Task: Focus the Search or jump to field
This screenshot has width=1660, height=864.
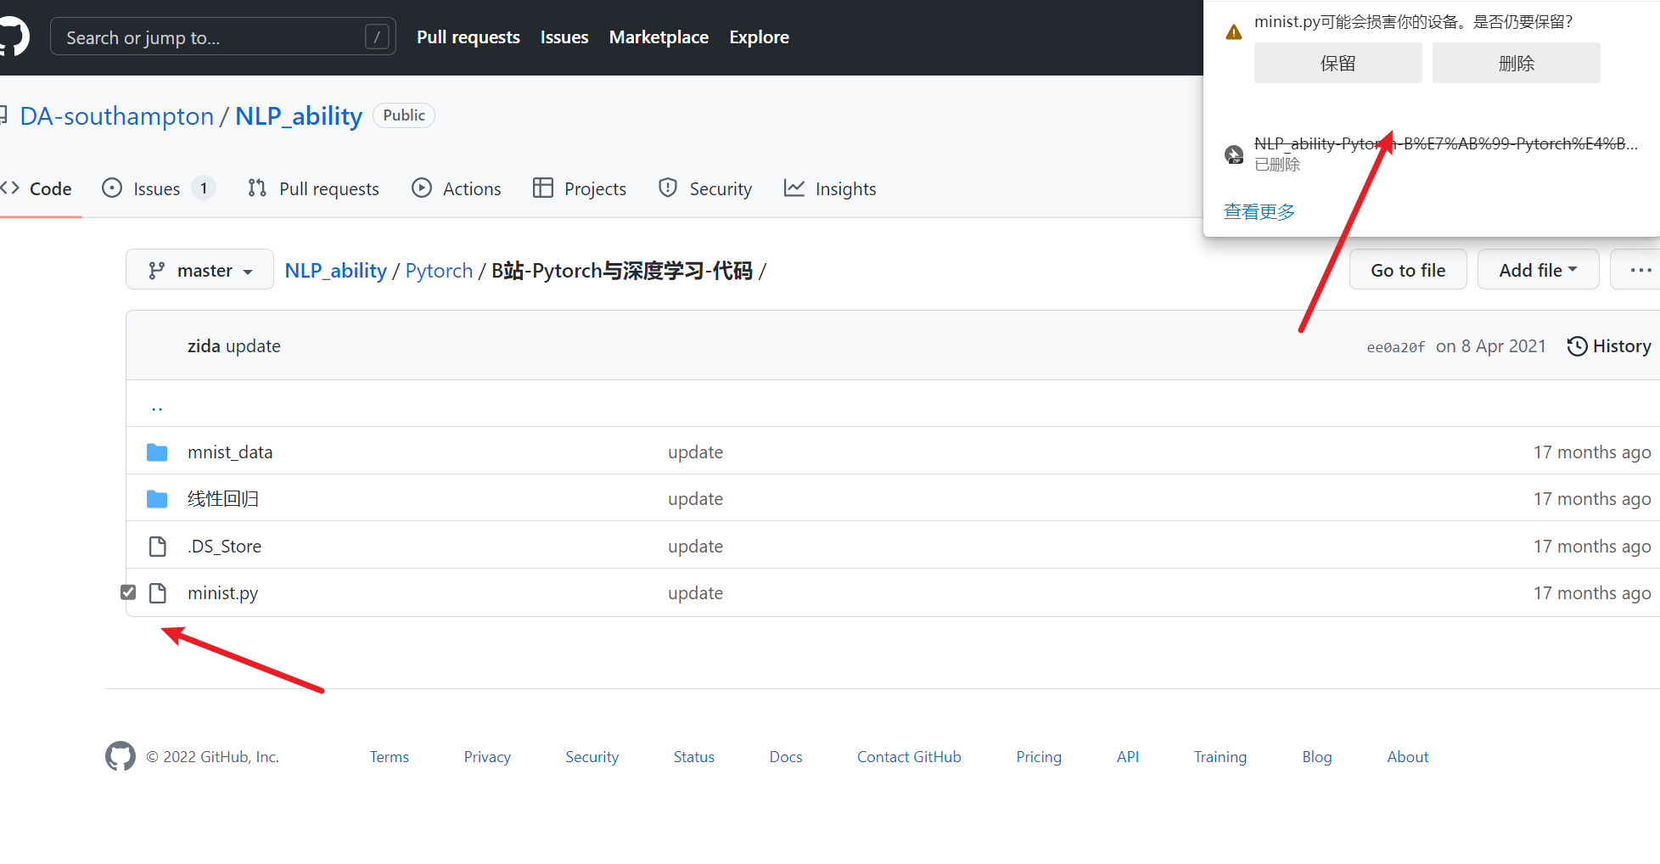Action: [x=223, y=37]
